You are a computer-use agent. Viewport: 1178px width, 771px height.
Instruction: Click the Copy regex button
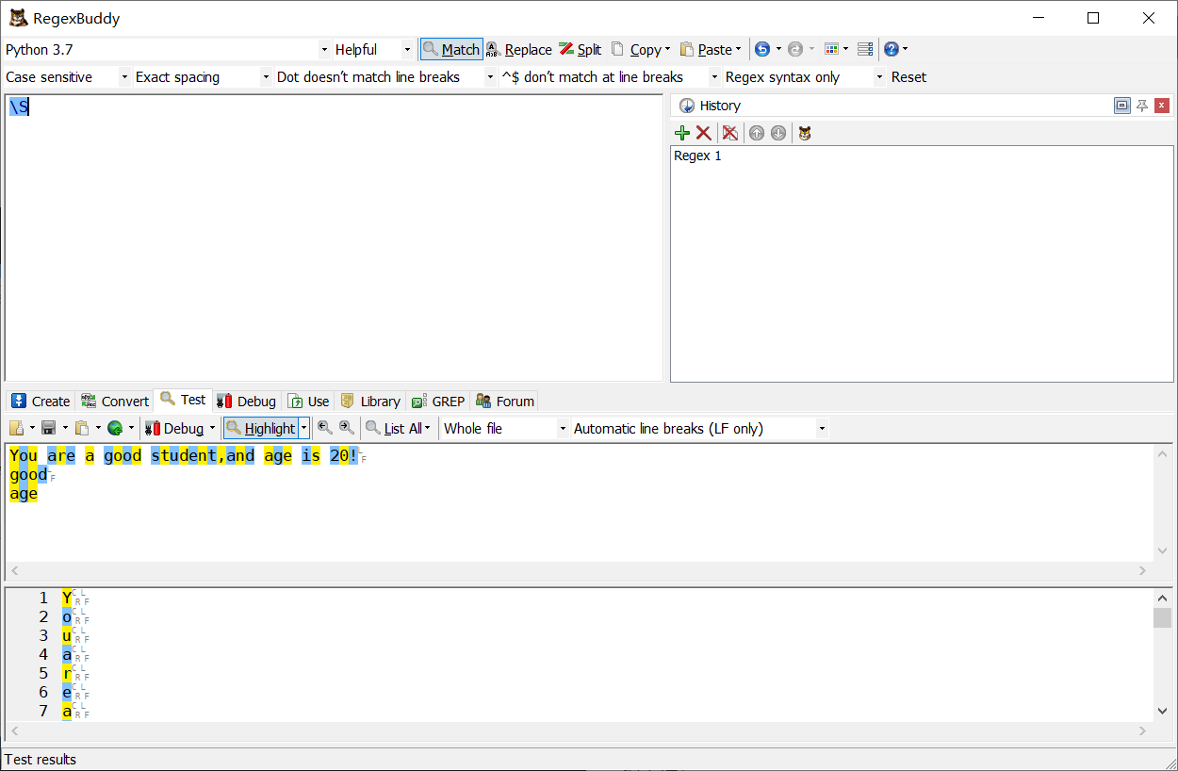636,49
